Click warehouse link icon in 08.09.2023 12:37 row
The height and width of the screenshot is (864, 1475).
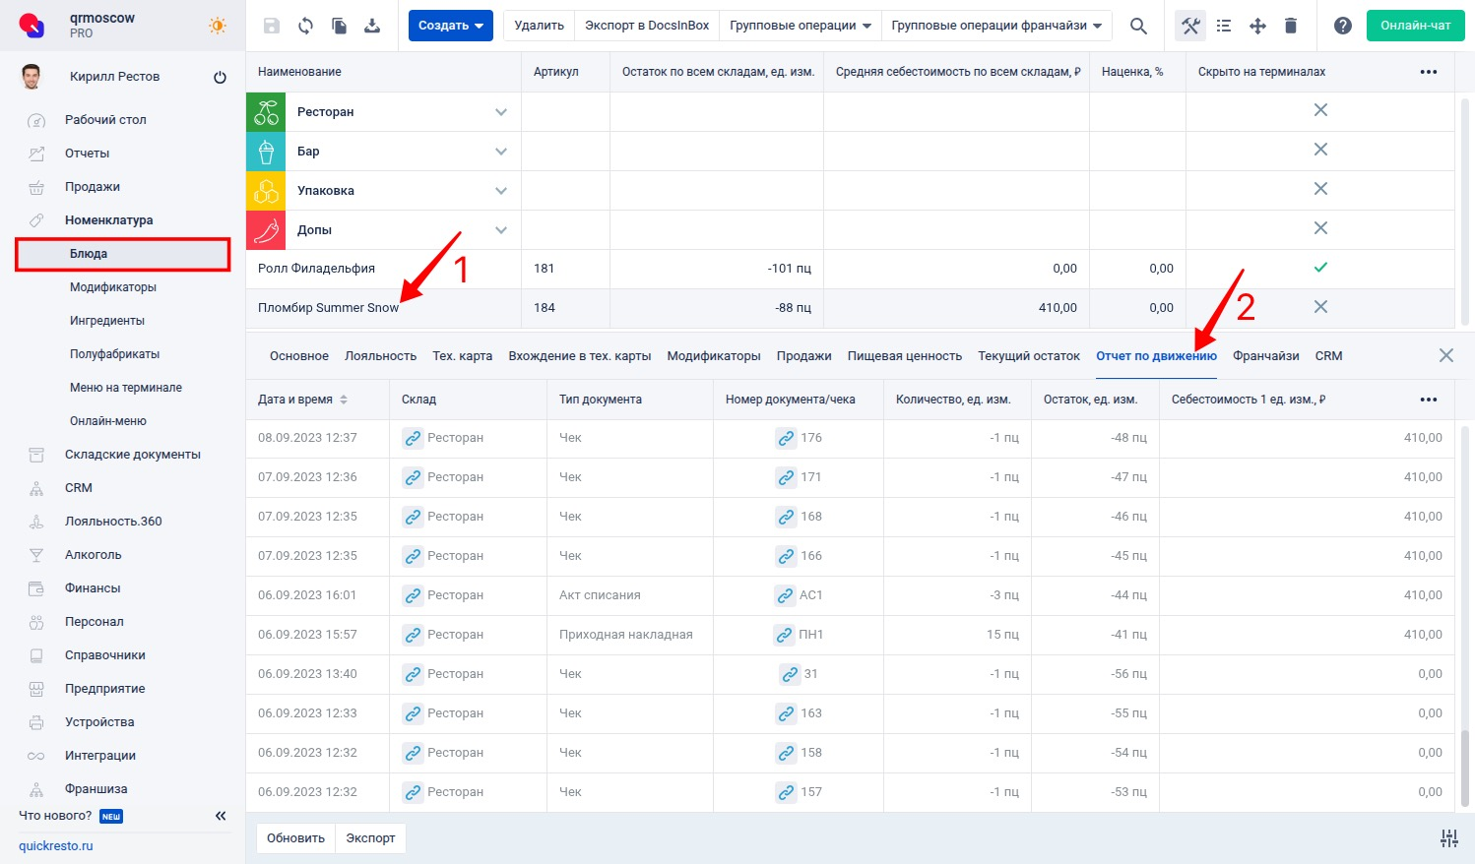pyautogui.click(x=413, y=438)
